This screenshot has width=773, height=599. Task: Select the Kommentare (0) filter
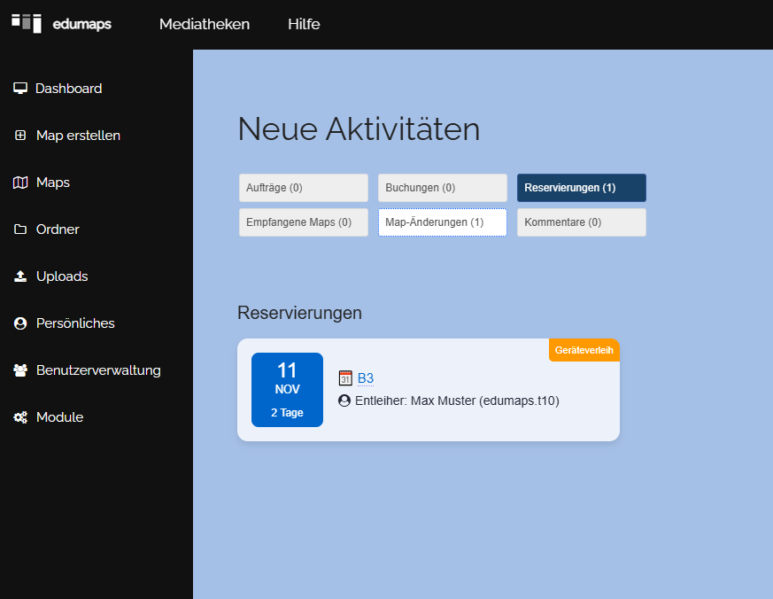tap(581, 222)
